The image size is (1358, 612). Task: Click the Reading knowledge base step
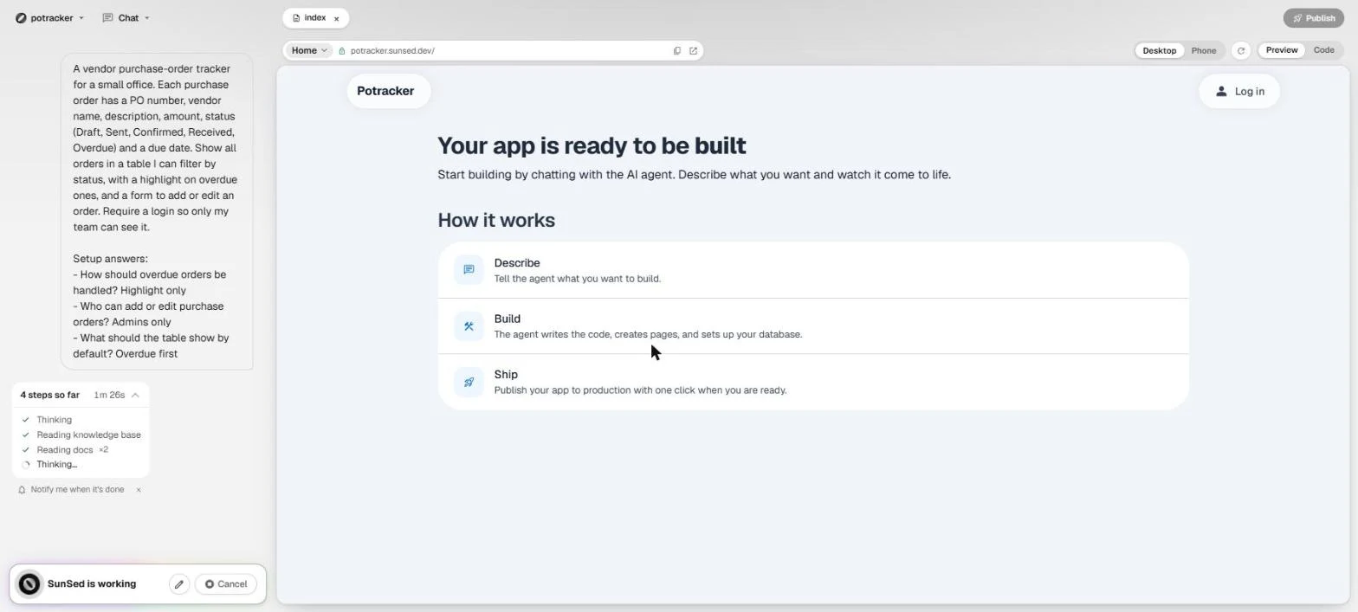(x=88, y=435)
